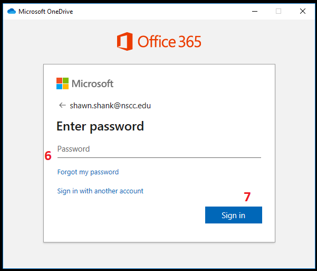
Task: Minimize the Microsoft OneDrive window
Action: coord(255,11)
